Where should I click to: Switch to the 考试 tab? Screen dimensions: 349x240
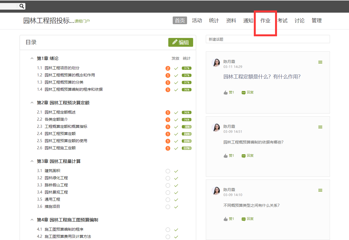(x=282, y=21)
